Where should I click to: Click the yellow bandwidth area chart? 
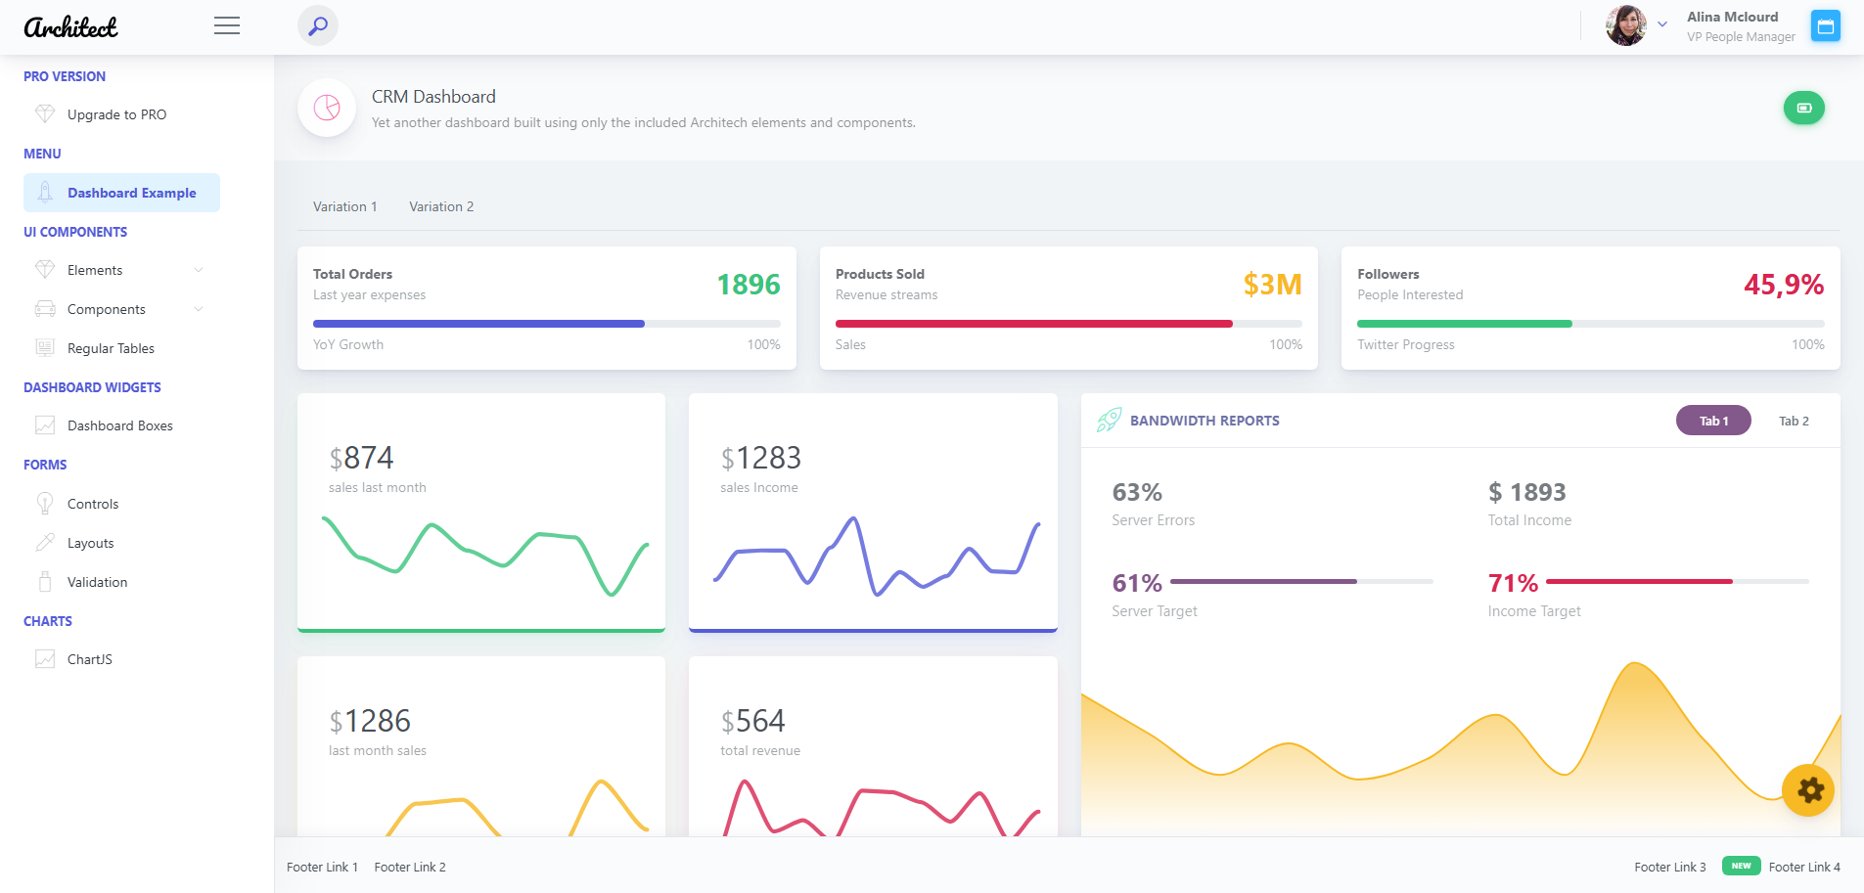coord(1461,749)
